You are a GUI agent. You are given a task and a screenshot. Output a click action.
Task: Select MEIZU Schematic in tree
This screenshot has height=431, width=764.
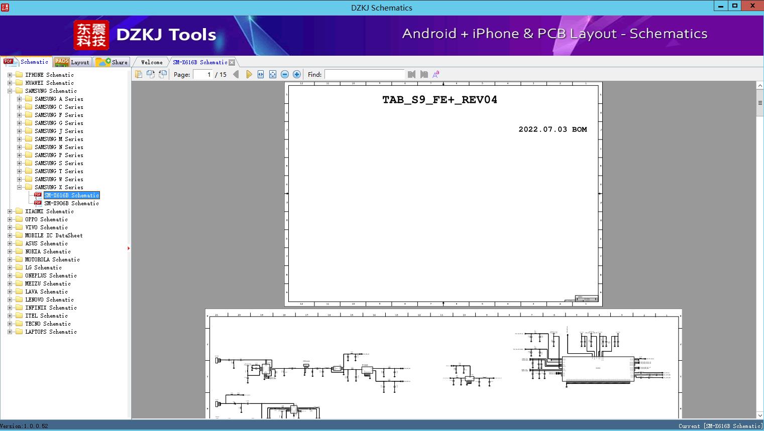48,283
